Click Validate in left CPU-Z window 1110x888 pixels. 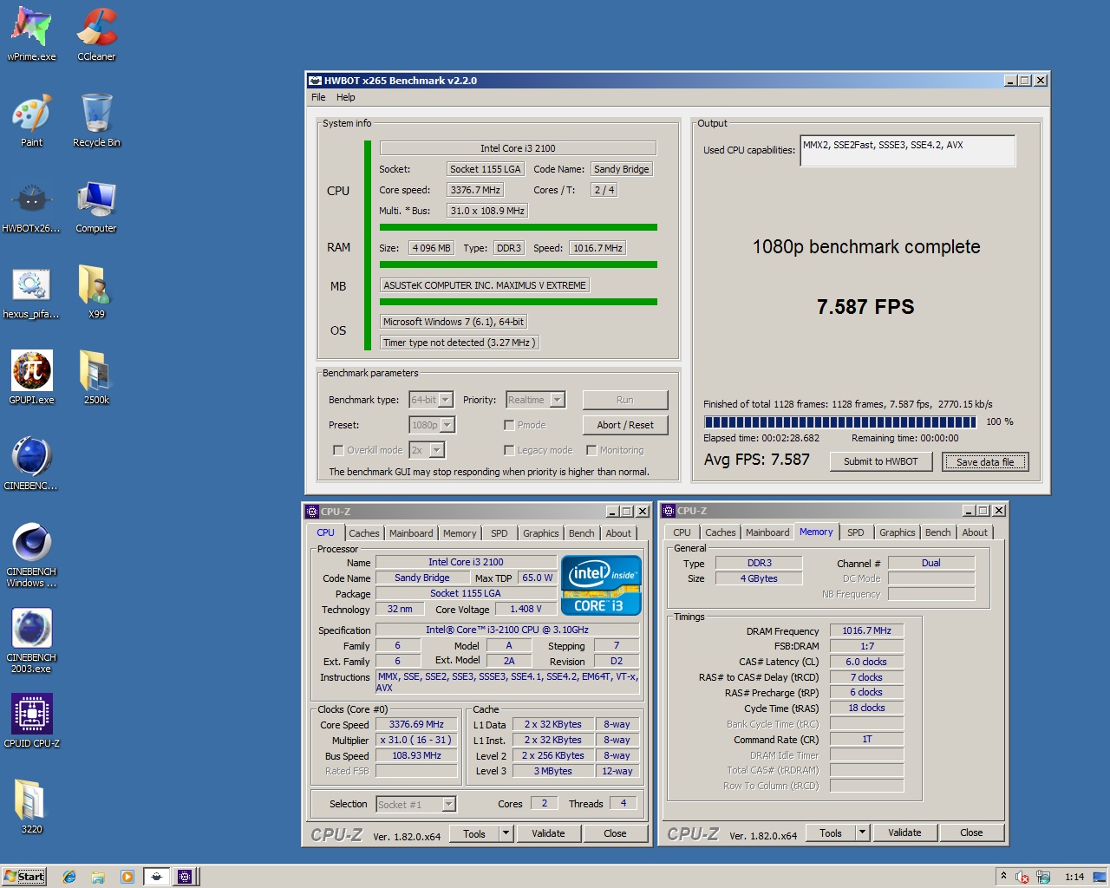pos(548,833)
